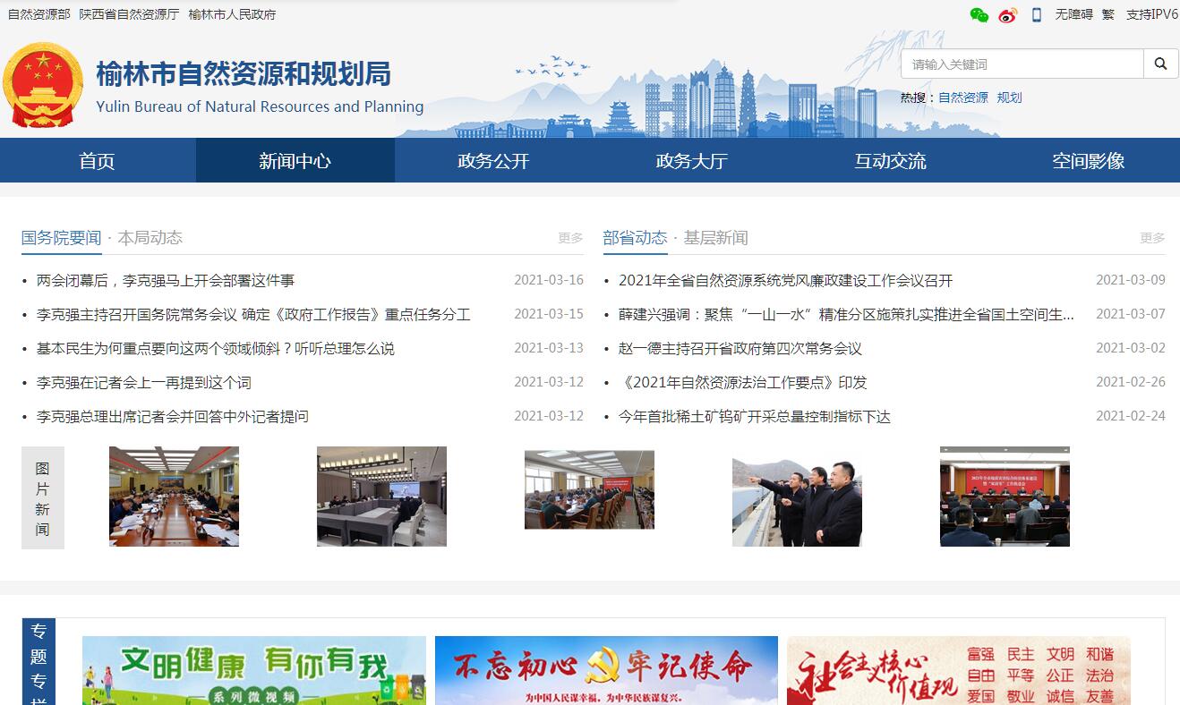1180x705 pixels.
Task: Switch to 基层新闻 tab
Action: pos(715,238)
